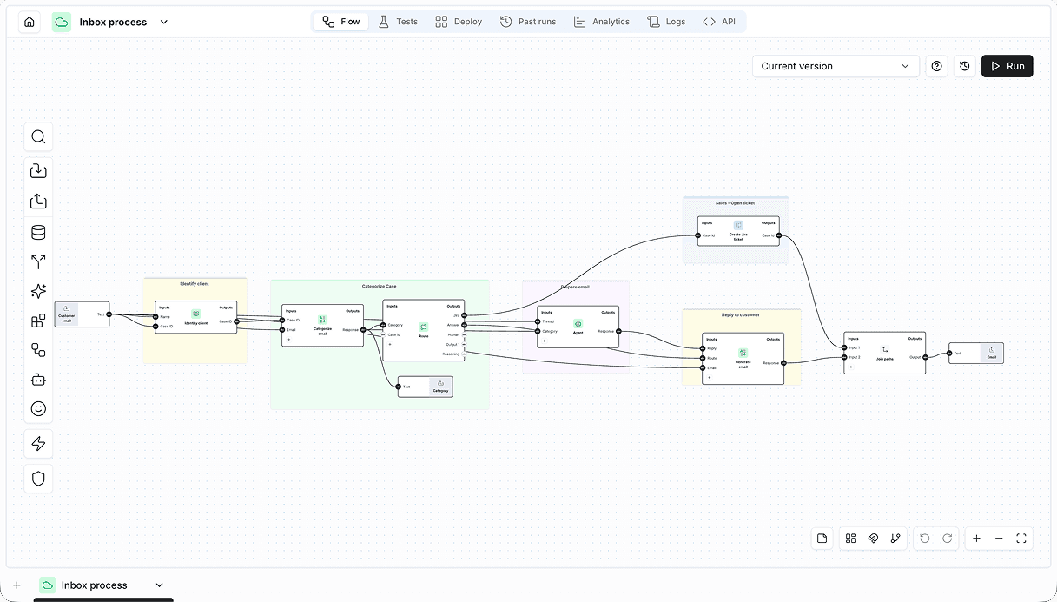
Task: Click the note/page icon in bottom toolbar
Action: (822, 539)
